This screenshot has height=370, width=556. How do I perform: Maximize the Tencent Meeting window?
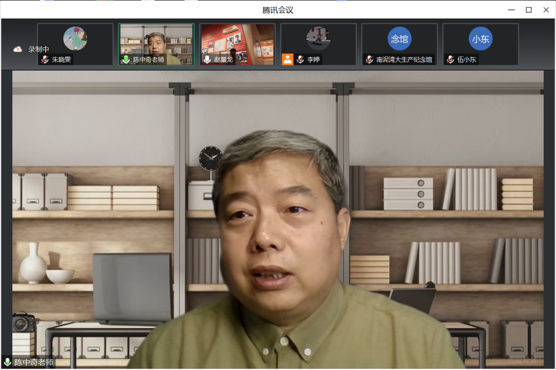(x=529, y=10)
